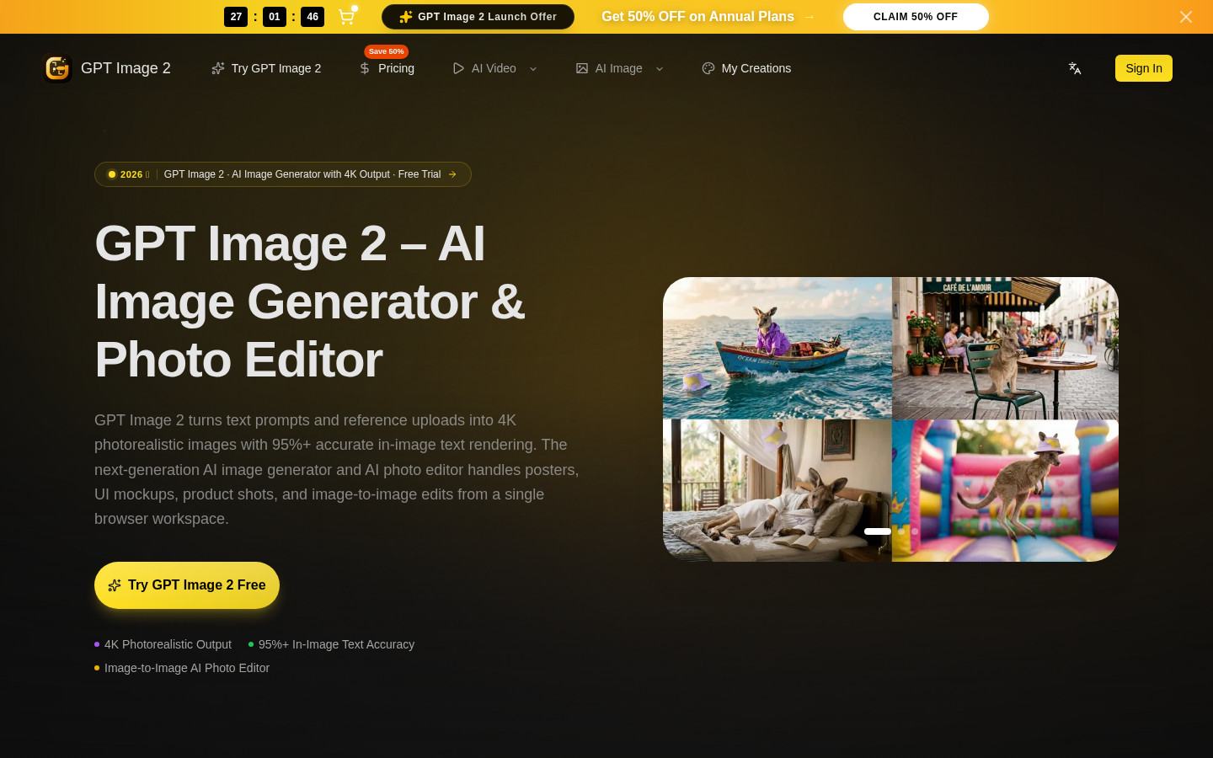The height and width of the screenshot is (758, 1213).
Task: Open AI Video menu label
Action: [494, 68]
